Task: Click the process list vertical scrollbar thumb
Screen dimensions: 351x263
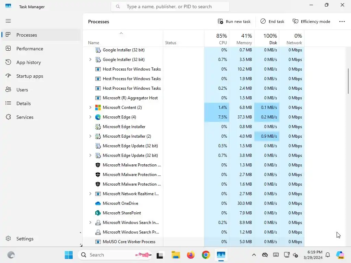Action: click(348, 81)
